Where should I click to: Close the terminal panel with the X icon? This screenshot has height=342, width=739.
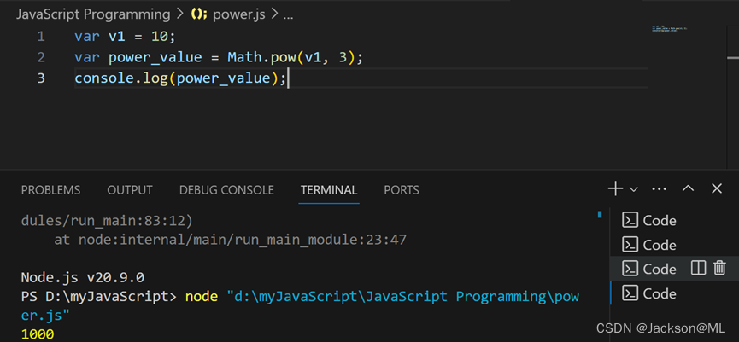(x=716, y=188)
